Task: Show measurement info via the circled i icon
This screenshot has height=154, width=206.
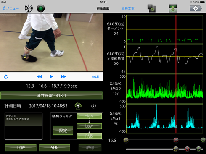Action: [x=94, y=106]
